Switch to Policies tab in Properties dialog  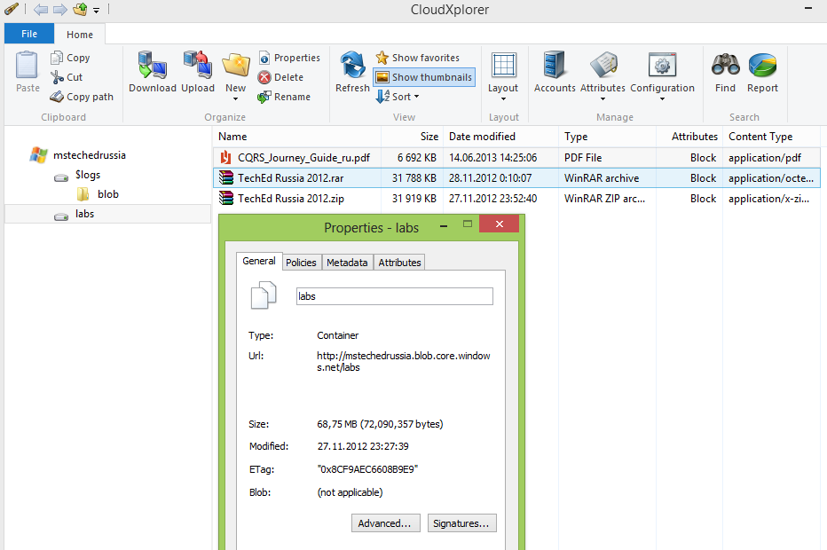(301, 262)
